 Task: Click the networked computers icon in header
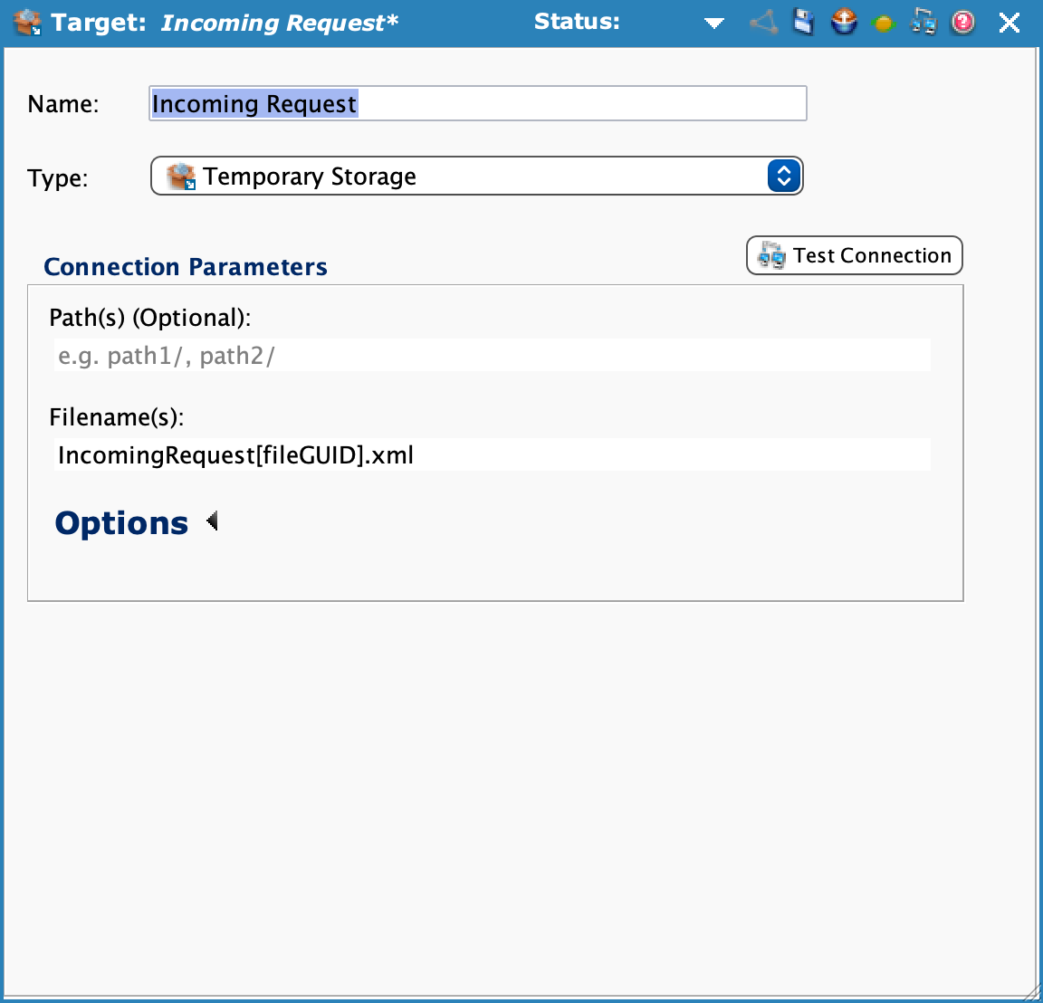(923, 22)
